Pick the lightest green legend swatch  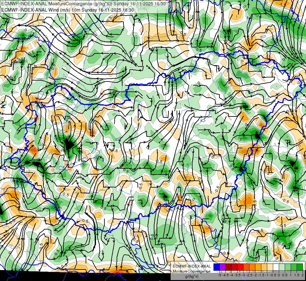click(282, 267)
